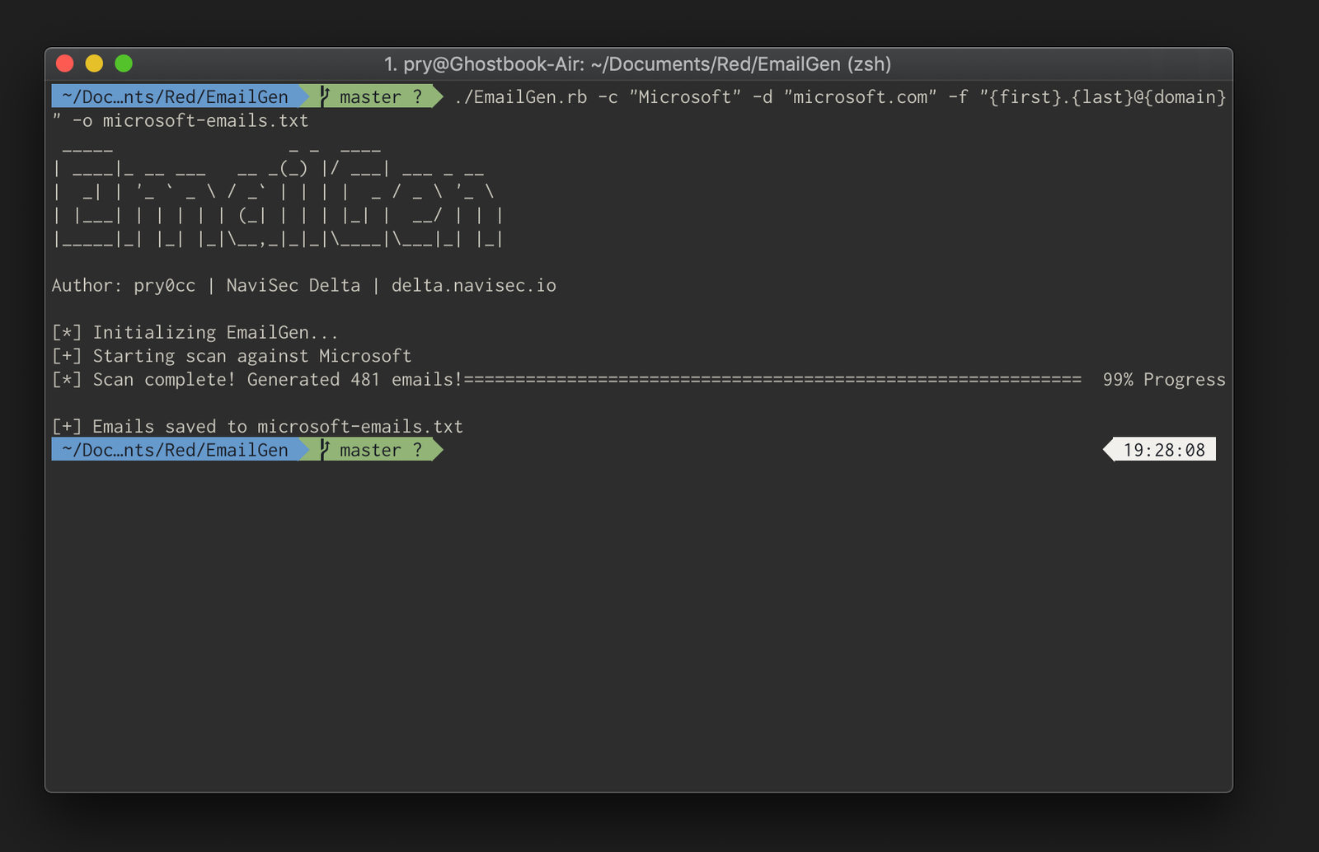
Task: Click the terminal window title text
Action: 637,64
